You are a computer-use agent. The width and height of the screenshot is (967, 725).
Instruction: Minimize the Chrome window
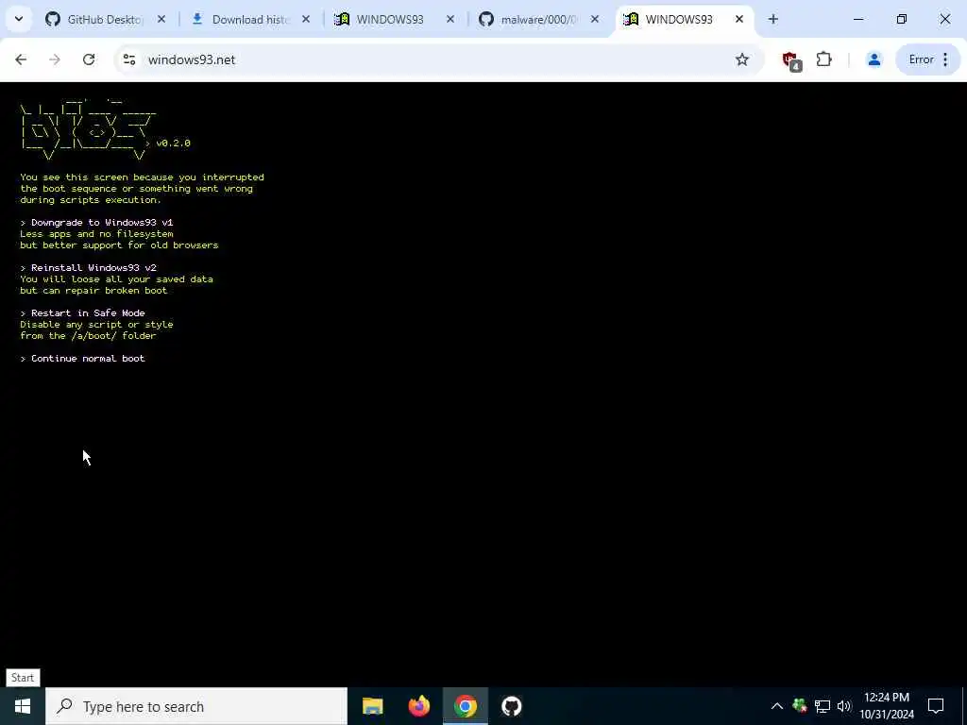pos(858,19)
